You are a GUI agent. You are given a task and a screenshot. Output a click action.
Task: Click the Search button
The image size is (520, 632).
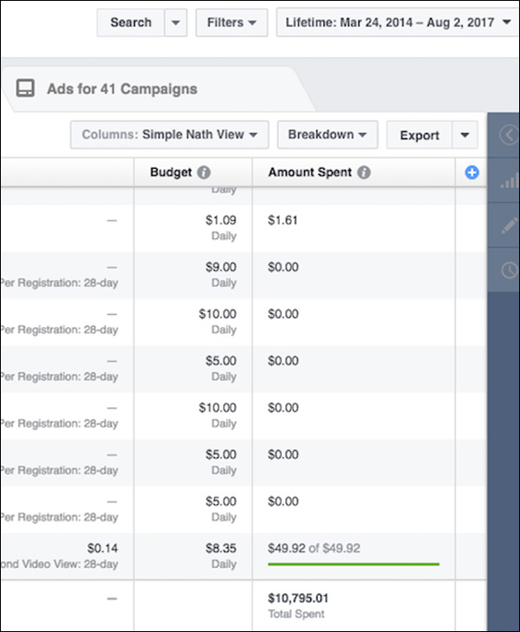pyautogui.click(x=131, y=23)
